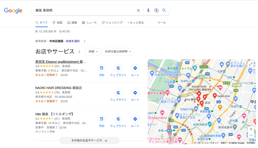This screenshot has height=148, width=258.
Task: Open NAOKI HAIR DRESSING 銀座店 listing
Action: pyautogui.click(x=58, y=88)
